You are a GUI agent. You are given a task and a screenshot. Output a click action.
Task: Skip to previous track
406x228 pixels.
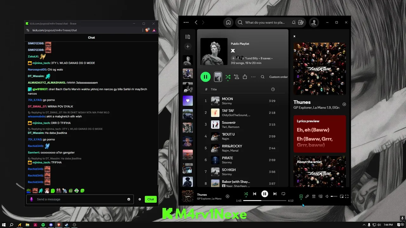tap(254, 194)
